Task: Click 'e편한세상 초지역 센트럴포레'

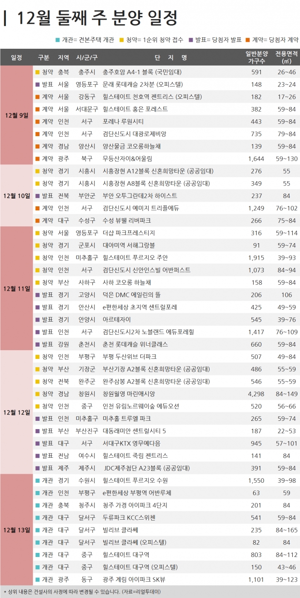Action: point(140,307)
